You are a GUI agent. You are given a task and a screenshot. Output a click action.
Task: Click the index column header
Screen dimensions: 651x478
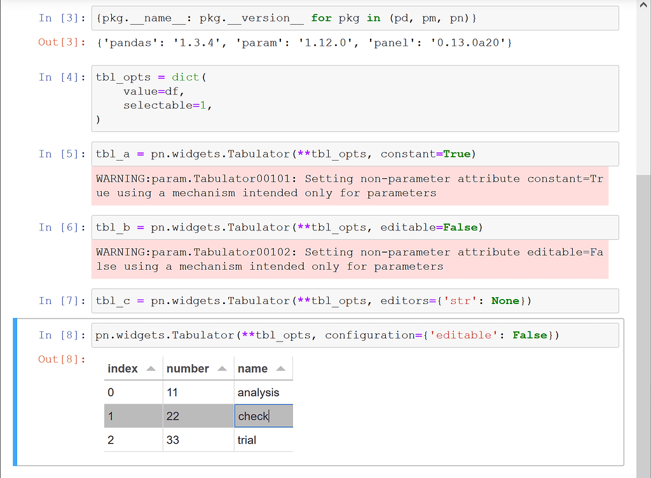[x=124, y=368]
